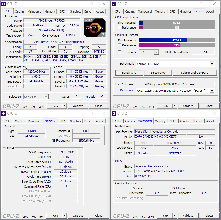Click Submit and Compare button
Screen dimensions: 221x220
pos(195,73)
